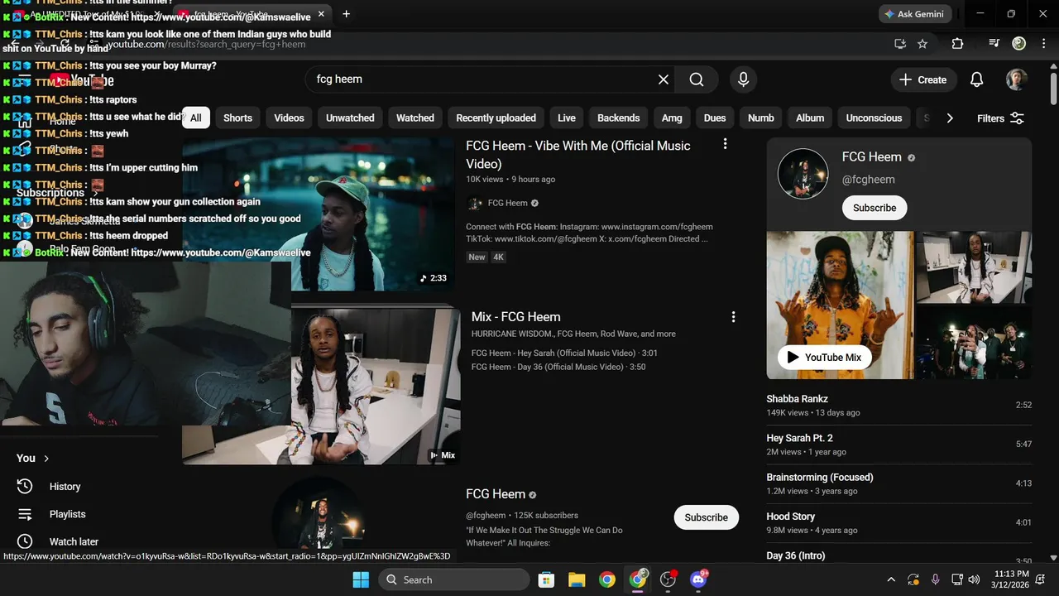
Task: Click the Vibe With Me video thumbnail
Action: point(319,214)
